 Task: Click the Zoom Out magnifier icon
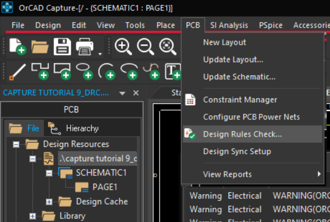tap(145, 46)
